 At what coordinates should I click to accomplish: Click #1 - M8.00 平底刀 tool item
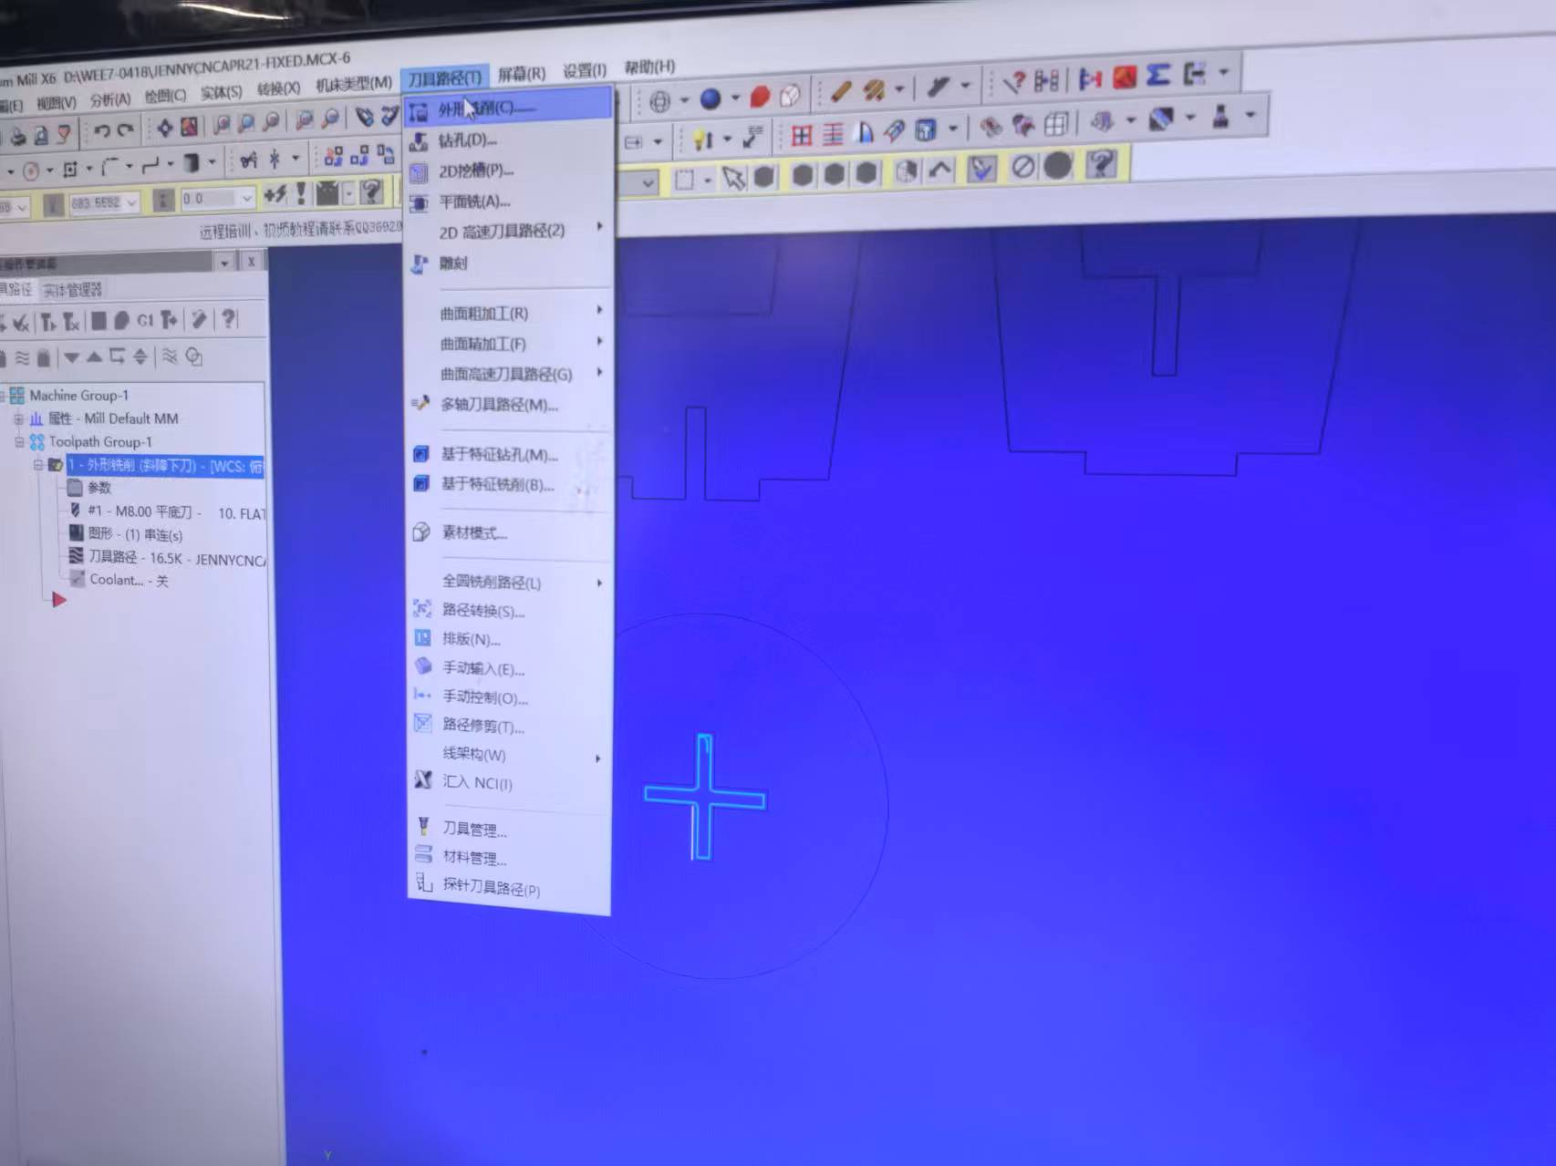tap(177, 512)
